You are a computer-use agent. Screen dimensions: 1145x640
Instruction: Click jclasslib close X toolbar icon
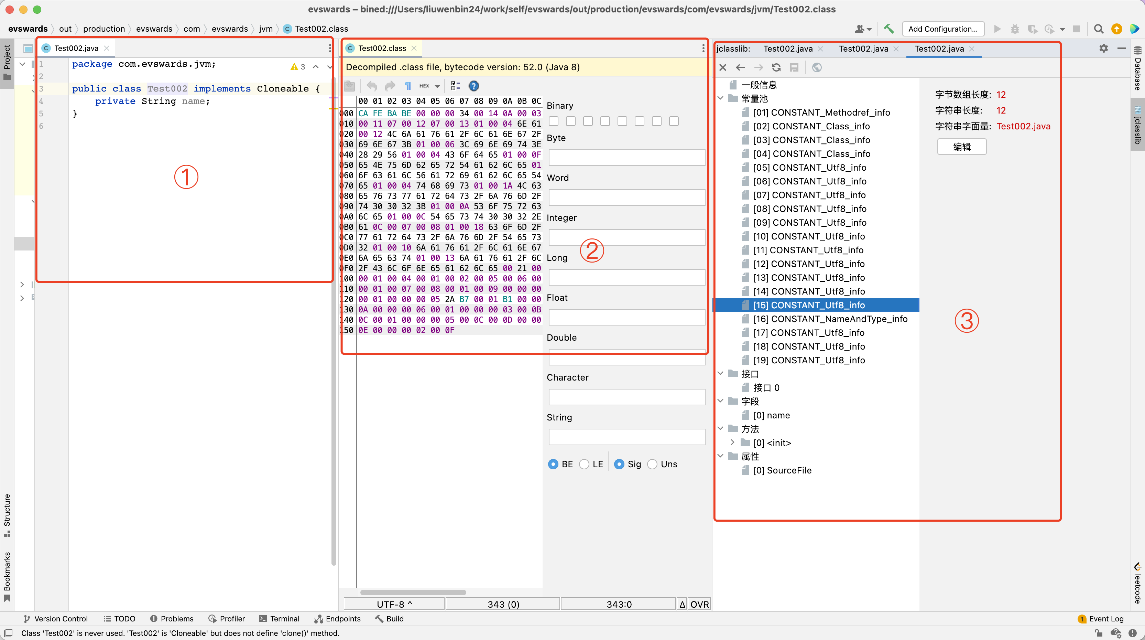pos(723,67)
